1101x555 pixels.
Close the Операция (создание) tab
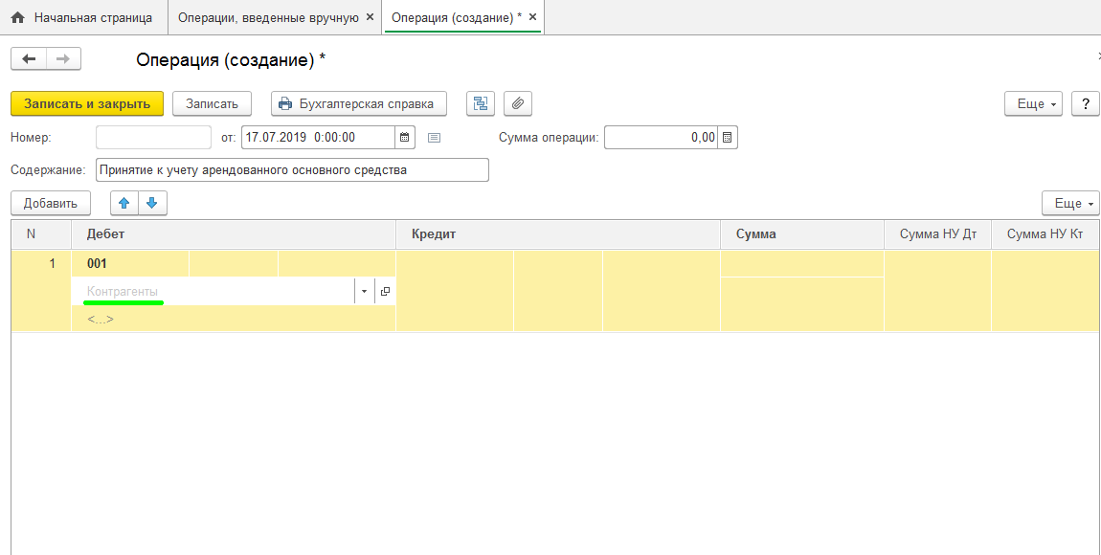tap(533, 17)
